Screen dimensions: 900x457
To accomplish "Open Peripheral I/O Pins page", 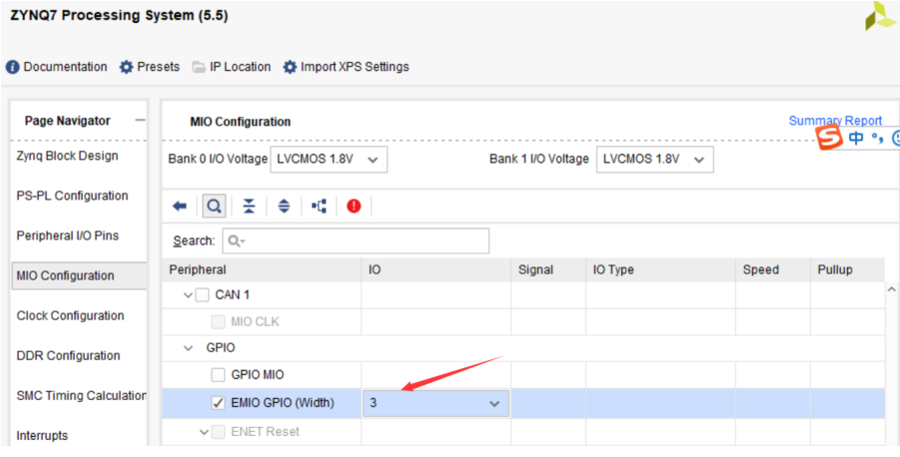I will click(x=68, y=235).
